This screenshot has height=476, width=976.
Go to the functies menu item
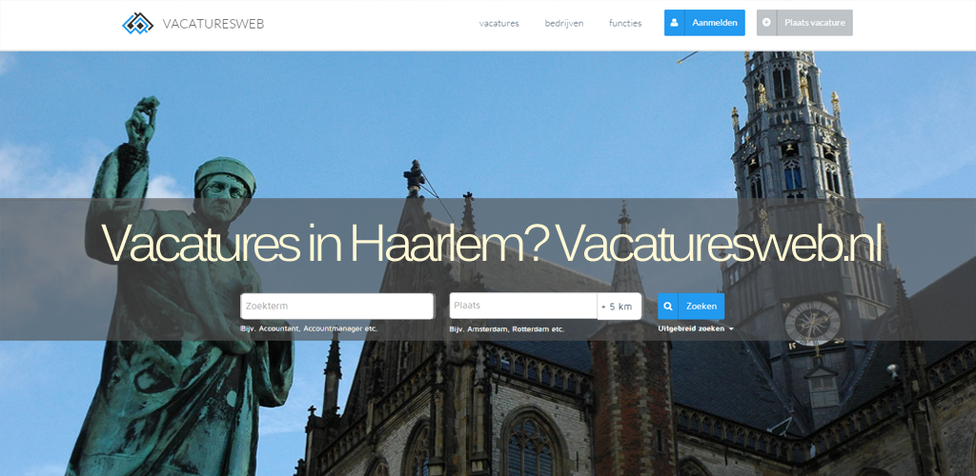[625, 23]
